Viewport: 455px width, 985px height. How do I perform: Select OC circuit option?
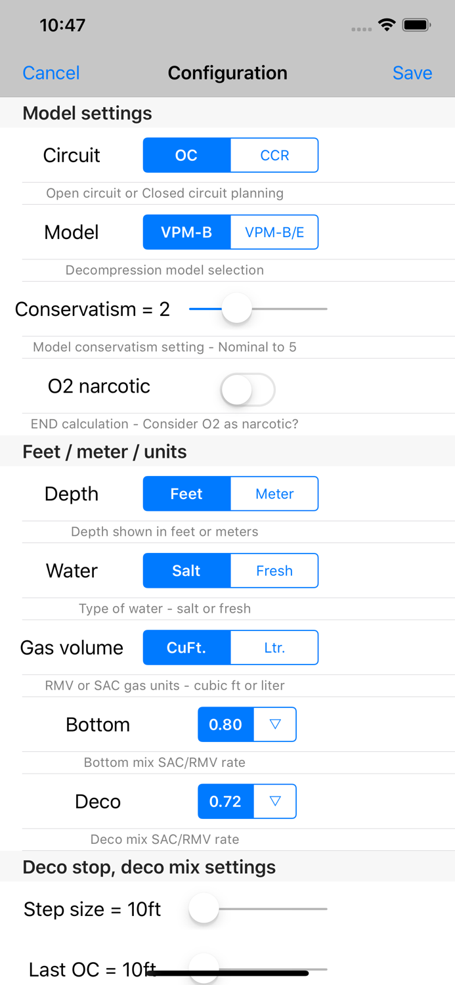tap(186, 156)
